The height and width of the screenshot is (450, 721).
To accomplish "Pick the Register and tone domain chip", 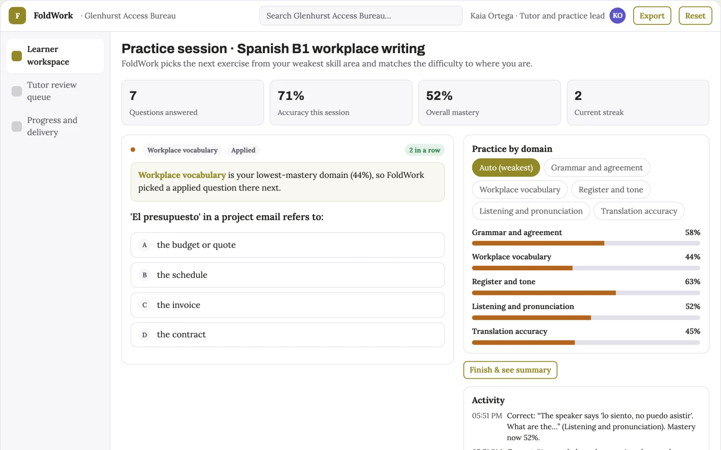I will pos(611,190).
